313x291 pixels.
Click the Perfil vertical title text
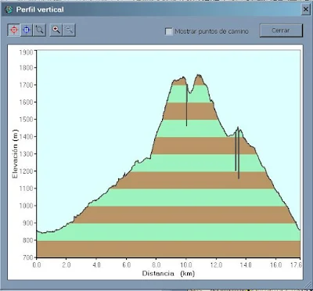click(x=40, y=9)
